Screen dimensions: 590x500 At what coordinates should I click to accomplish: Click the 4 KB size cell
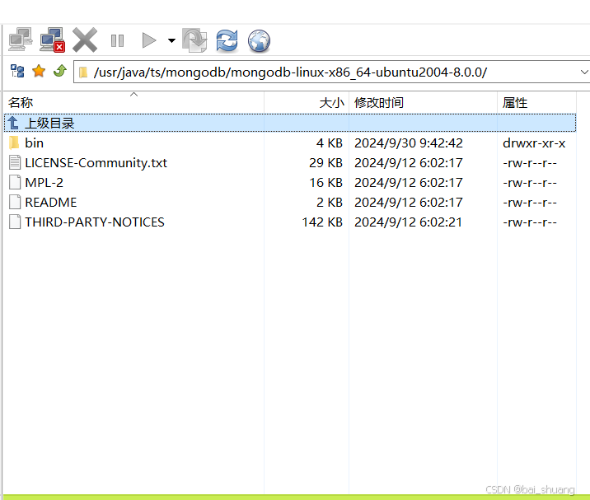click(x=330, y=143)
